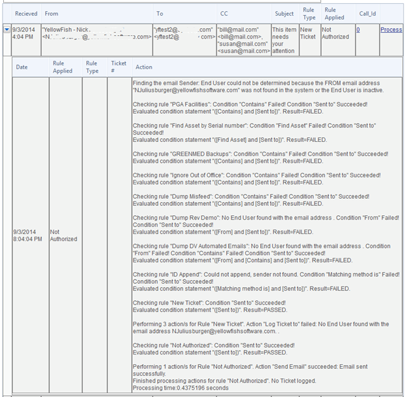408x397 pixels.
Task: Select the subject cell 'This item needs your attention'
Action: tap(285, 40)
